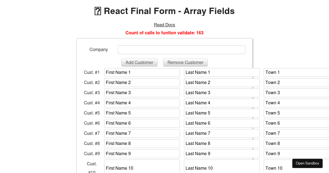The height and width of the screenshot is (173, 329).
Task: Click the Cust. #7 row label
Action: tap(92, 133)
